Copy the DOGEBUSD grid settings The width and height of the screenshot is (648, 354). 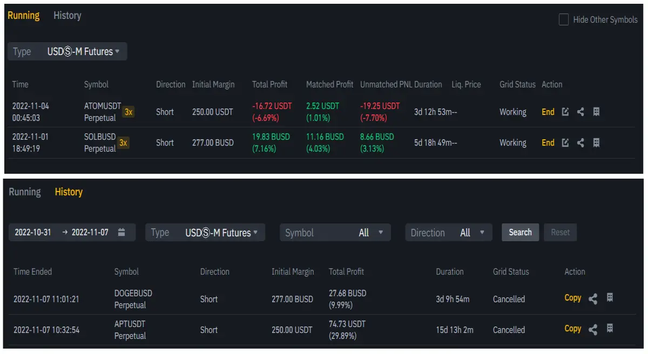coord(573,298)
